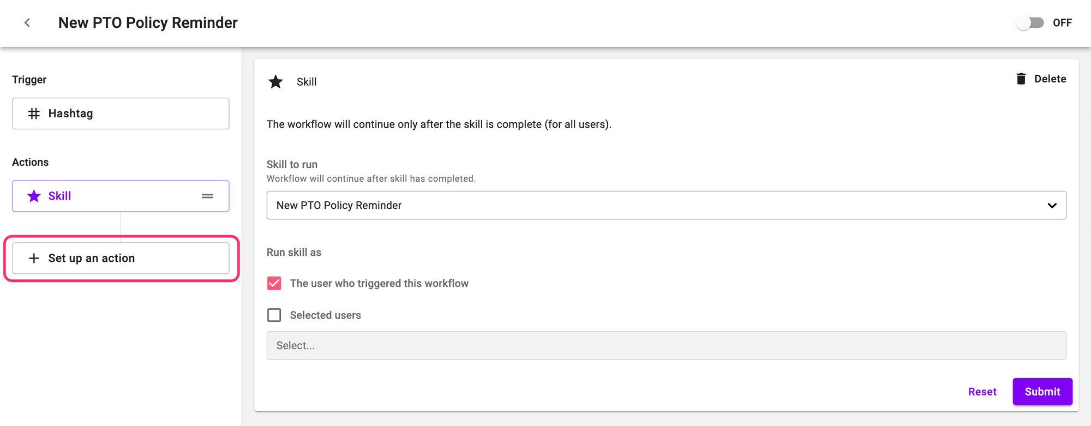Viewport: 1091px width, 426px height.
Task: Click the black star icon in panel header
Action: pyautogui.click(x=275, y=82)
